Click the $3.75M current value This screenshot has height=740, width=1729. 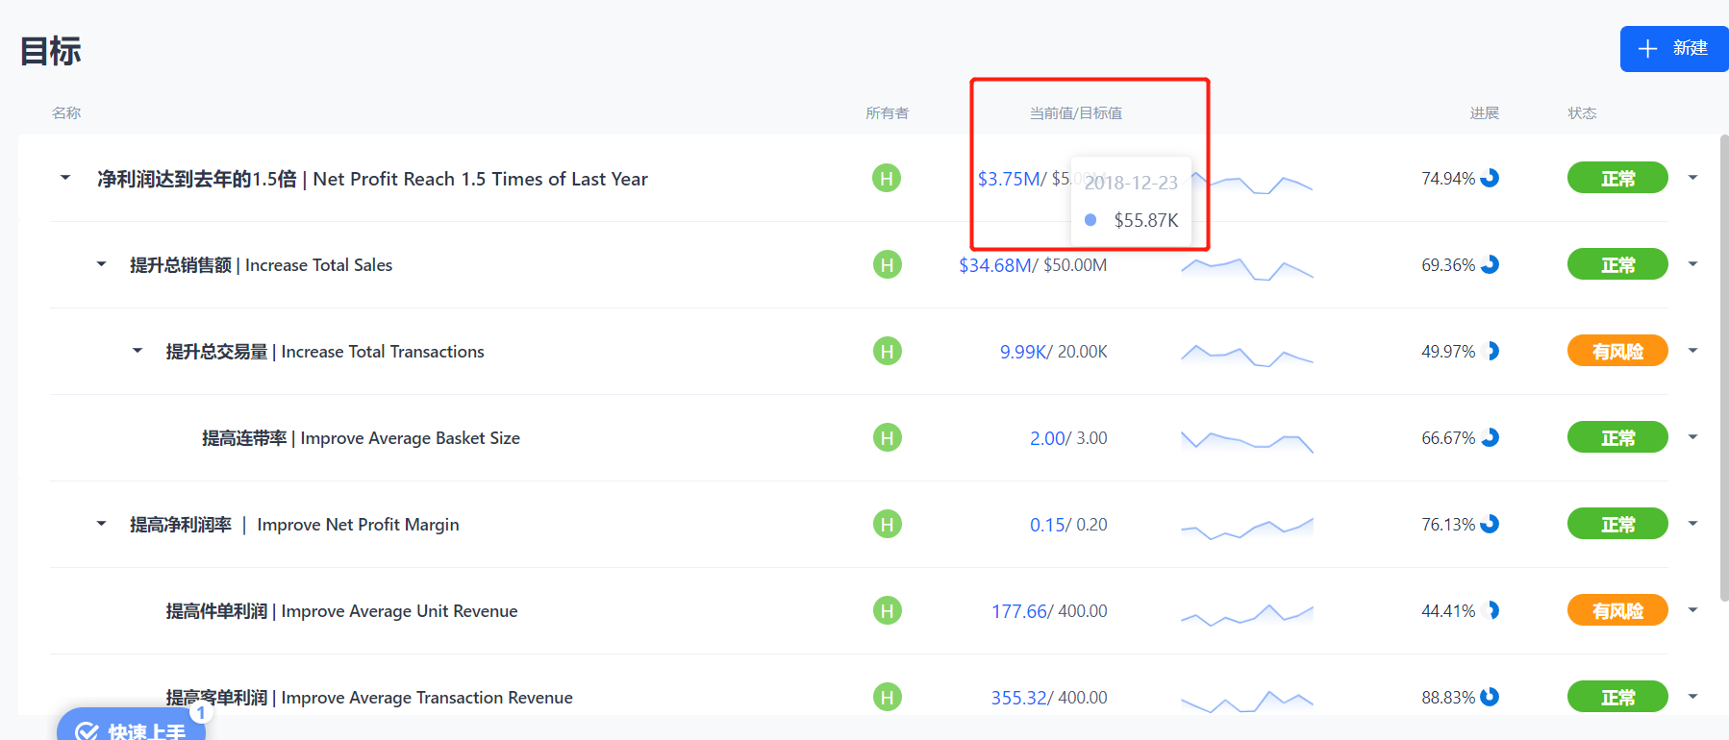(1009, 179)
